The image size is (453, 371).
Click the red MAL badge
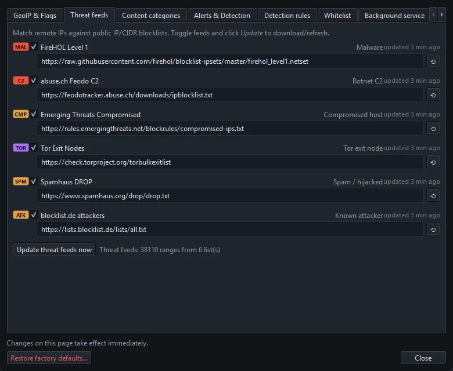click(21, 47)
